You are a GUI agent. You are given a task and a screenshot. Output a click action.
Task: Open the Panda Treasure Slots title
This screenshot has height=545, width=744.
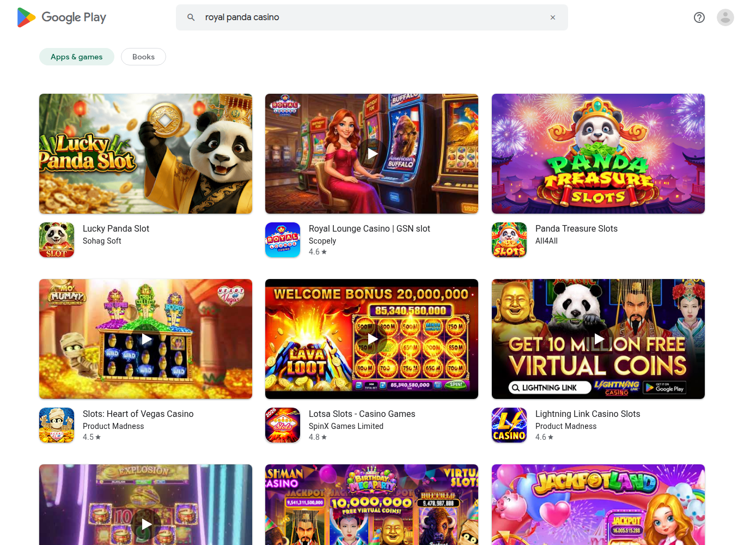[576, 229]
